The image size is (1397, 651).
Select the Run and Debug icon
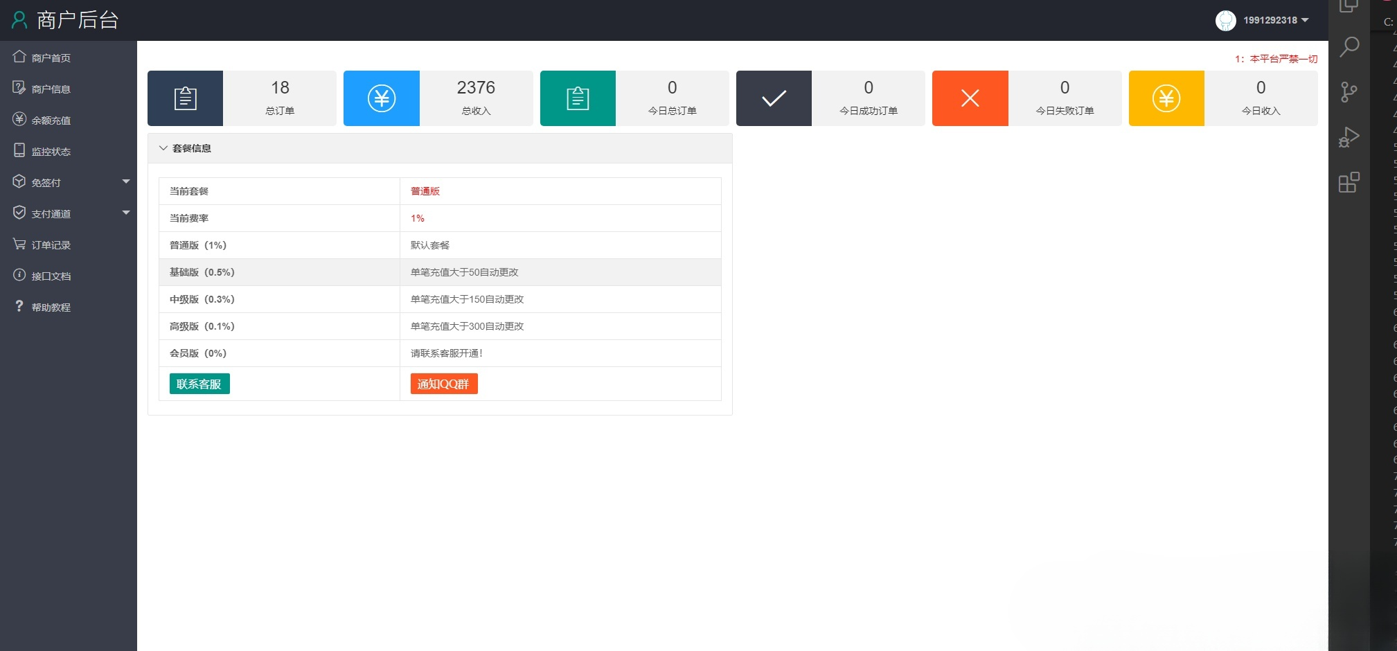click(1349, 136)
